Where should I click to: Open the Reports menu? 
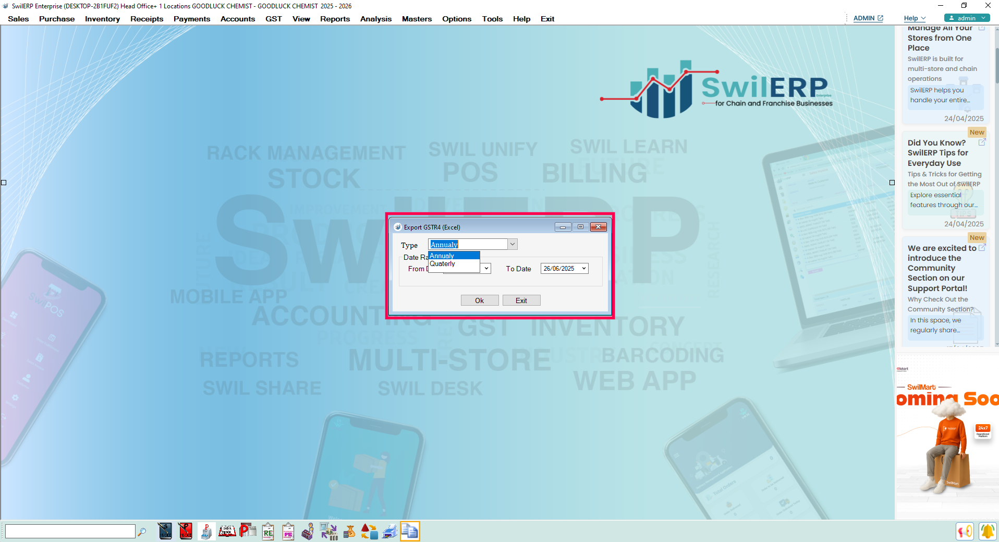click(x=335, y=19)
